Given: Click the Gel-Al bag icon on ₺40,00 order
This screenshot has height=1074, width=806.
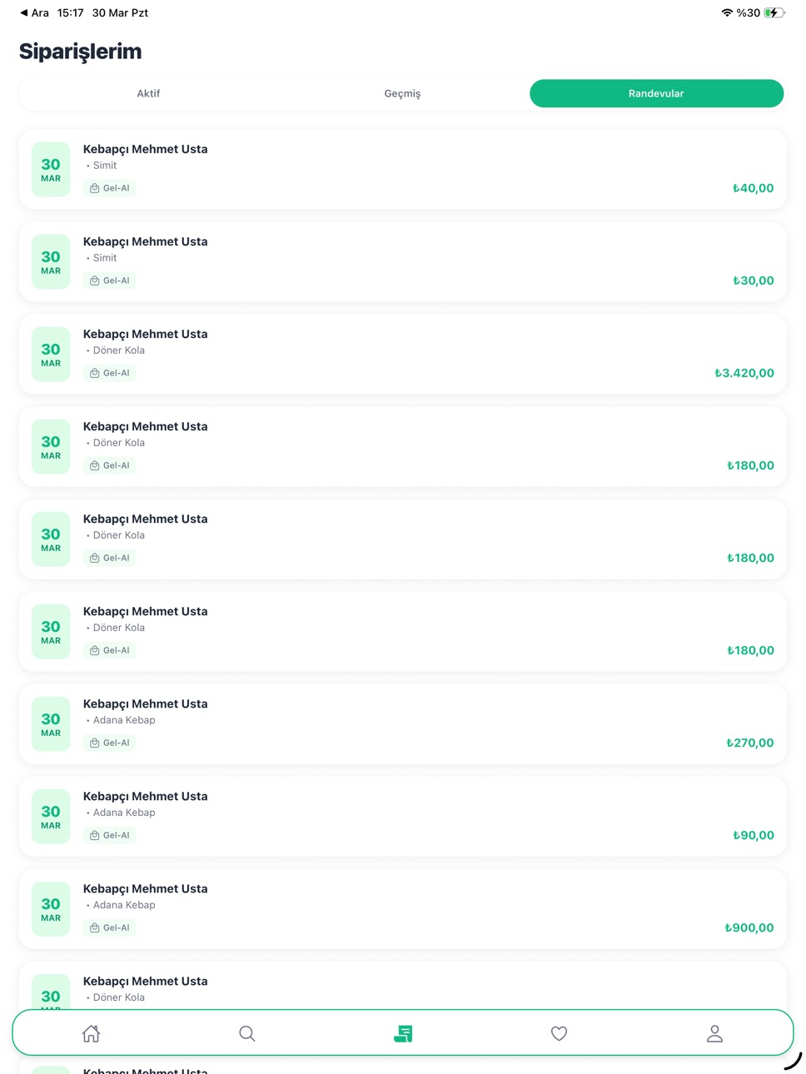Looking at the screenshot, I should pos(95,188).
